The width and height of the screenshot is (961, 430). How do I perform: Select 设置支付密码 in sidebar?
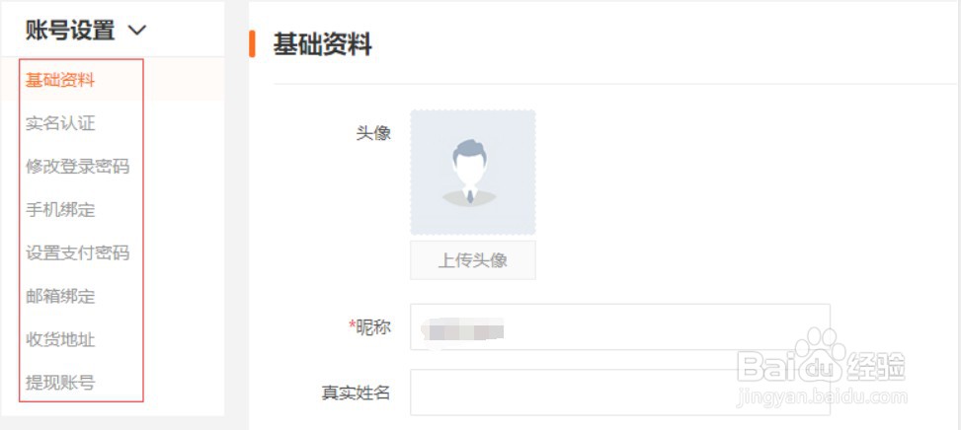77,252
